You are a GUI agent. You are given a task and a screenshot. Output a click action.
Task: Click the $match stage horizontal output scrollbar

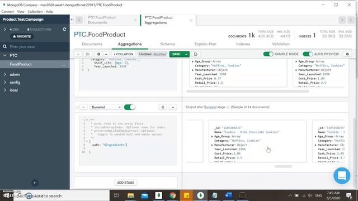coord(247,91)
